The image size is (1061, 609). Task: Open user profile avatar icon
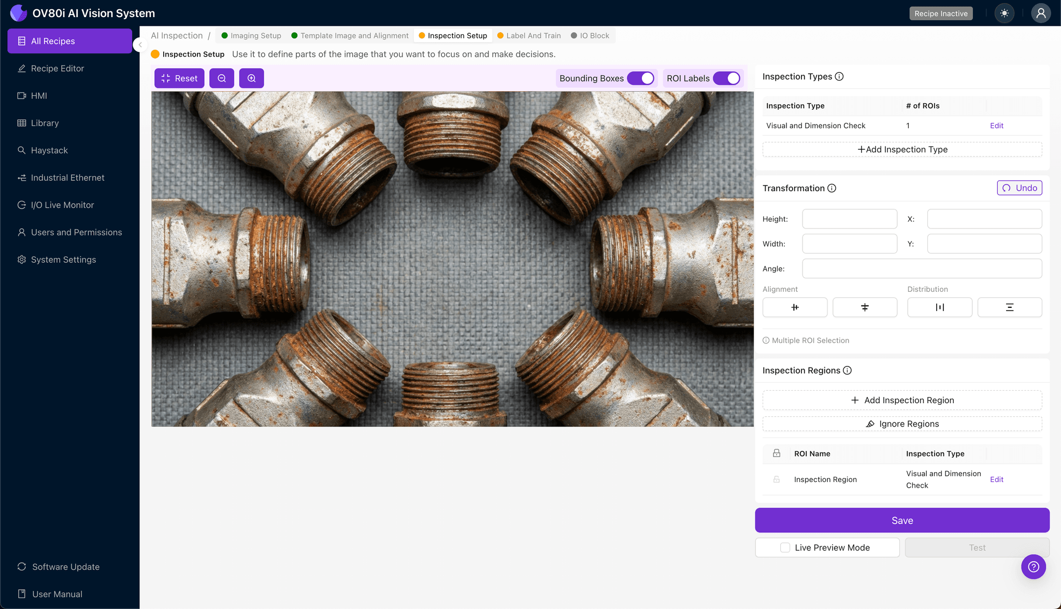pyautogui.click(x=1040, y=13)
